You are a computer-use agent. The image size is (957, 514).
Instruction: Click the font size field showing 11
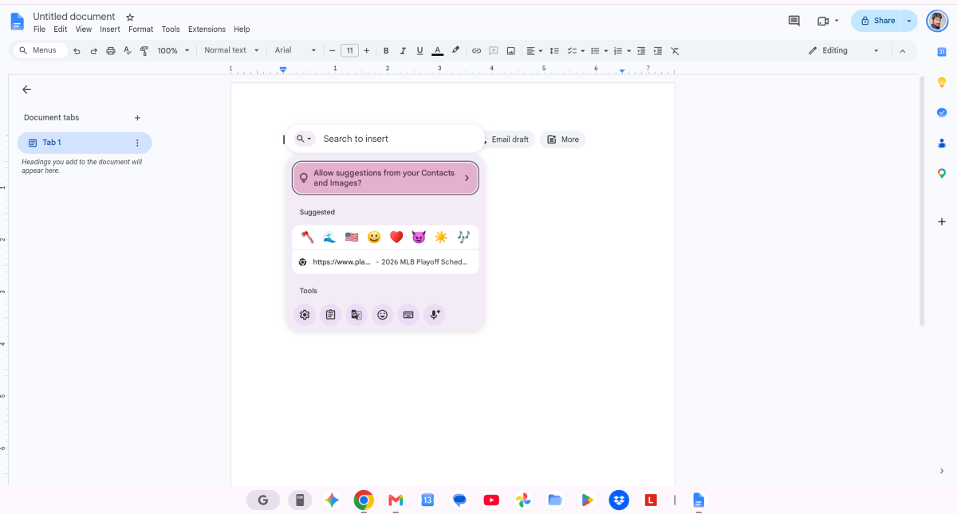tap(349, 50)
